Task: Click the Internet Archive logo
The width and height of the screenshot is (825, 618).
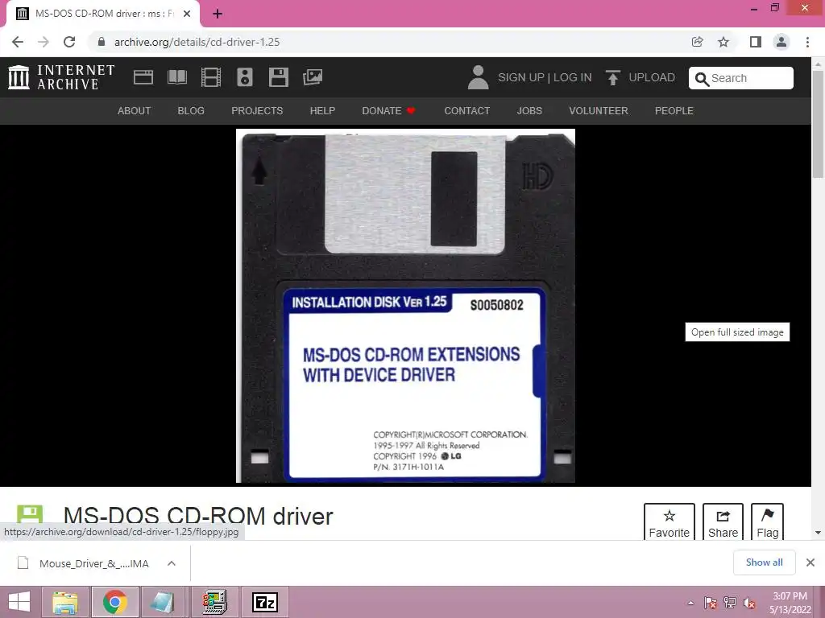Action: click(x=61, y=77)
